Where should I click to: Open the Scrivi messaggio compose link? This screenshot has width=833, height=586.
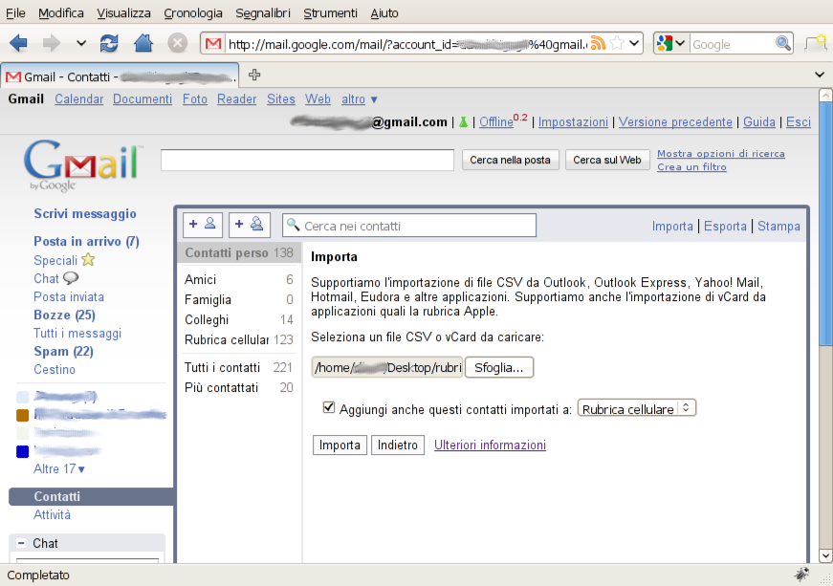pyautogui.click(x=85, y=213)
